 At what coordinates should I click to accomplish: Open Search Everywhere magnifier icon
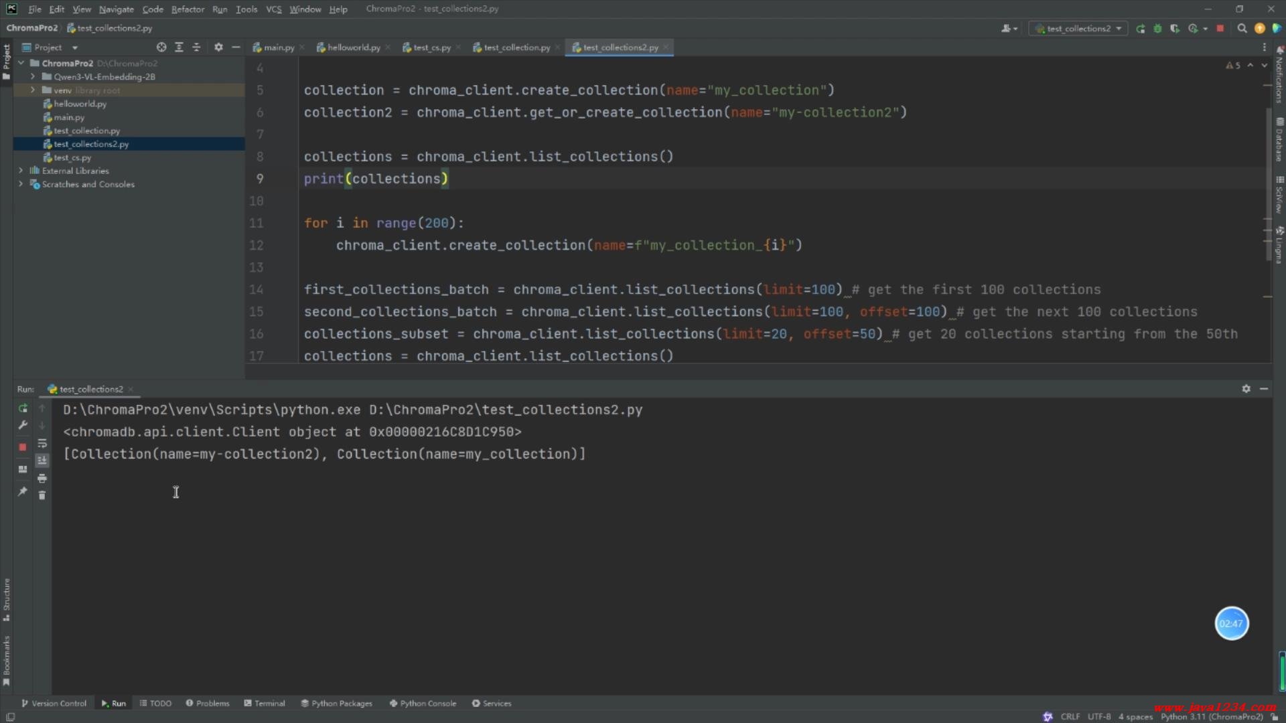point(1242,29)
